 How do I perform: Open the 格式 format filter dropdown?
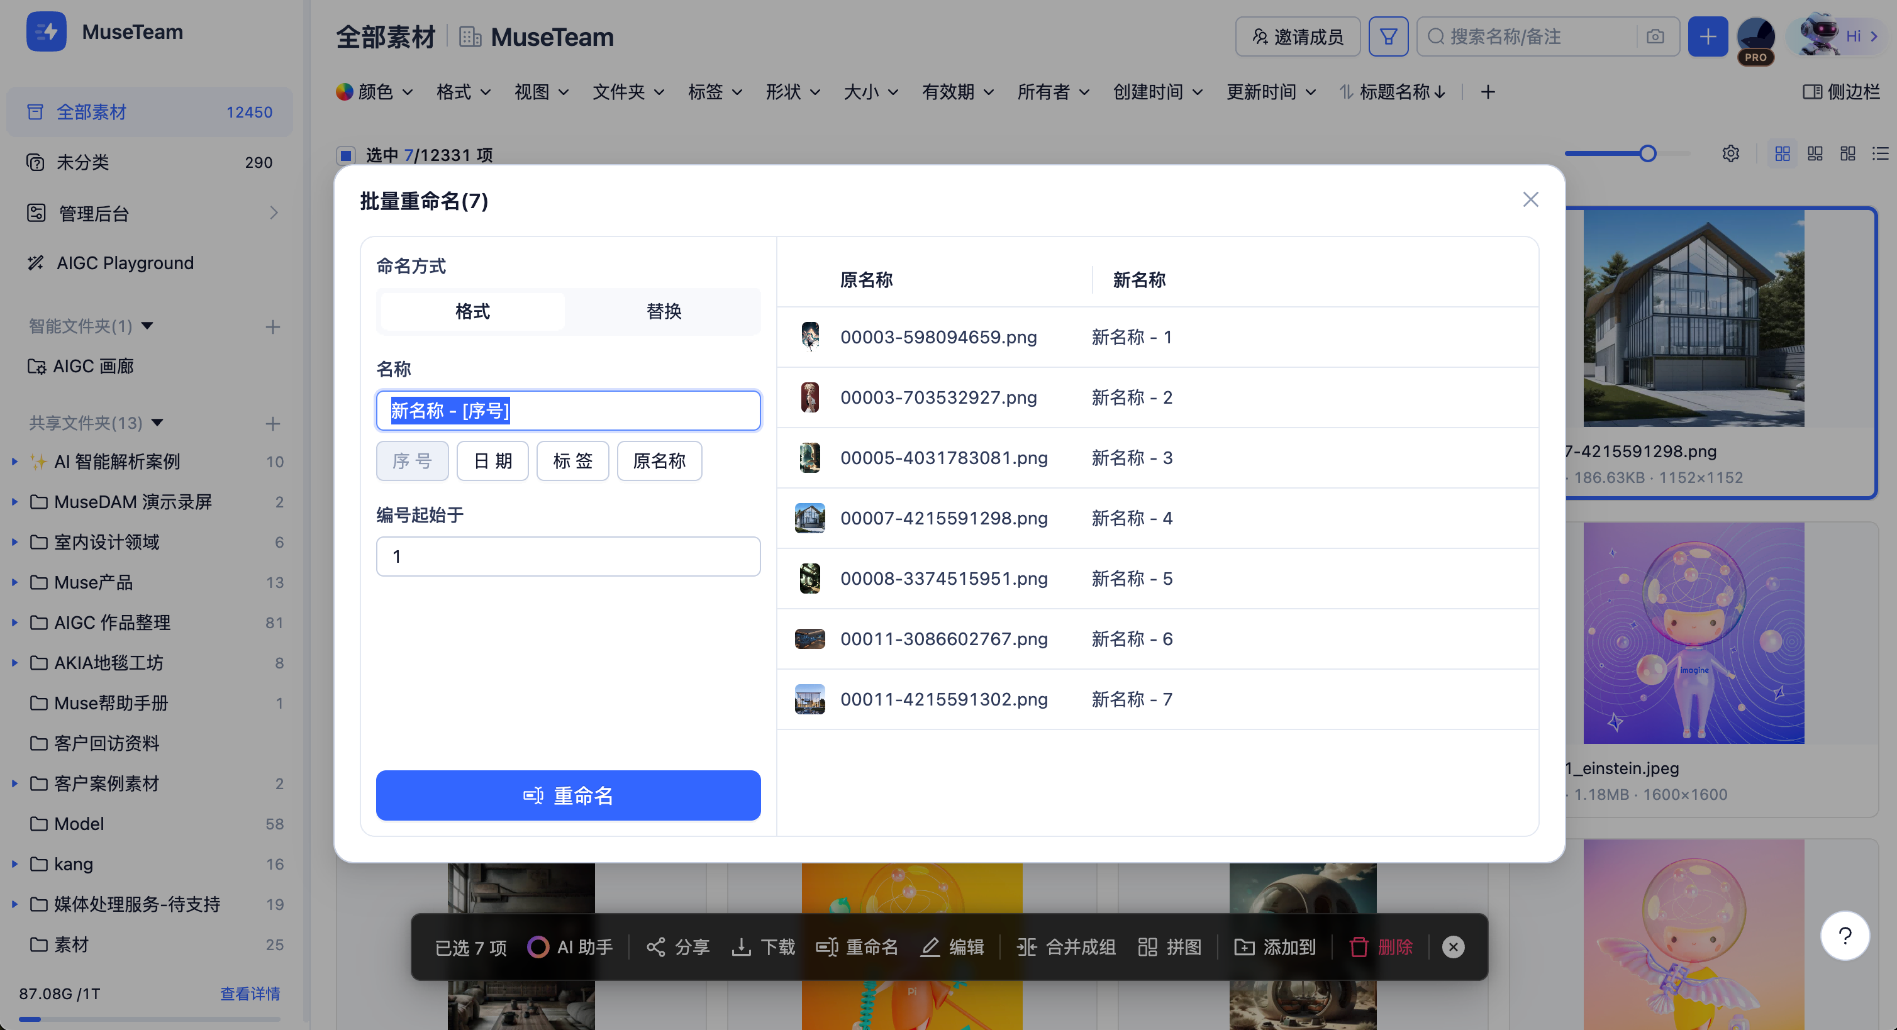(463, 92)
